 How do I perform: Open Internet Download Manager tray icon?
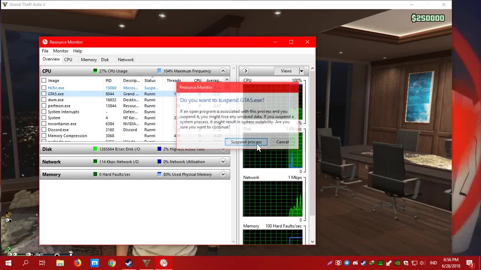click(372, 263)
